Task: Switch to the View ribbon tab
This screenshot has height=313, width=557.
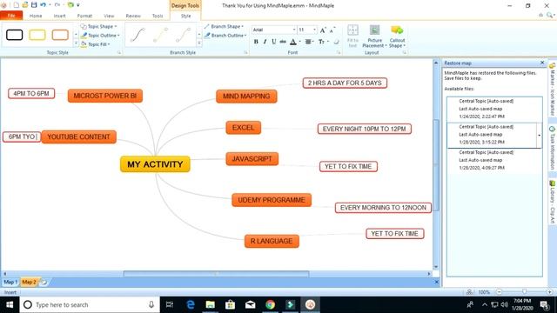Action: [109, 16]
